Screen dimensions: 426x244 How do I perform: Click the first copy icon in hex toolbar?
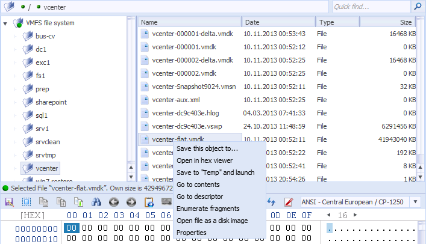(43, 202)
